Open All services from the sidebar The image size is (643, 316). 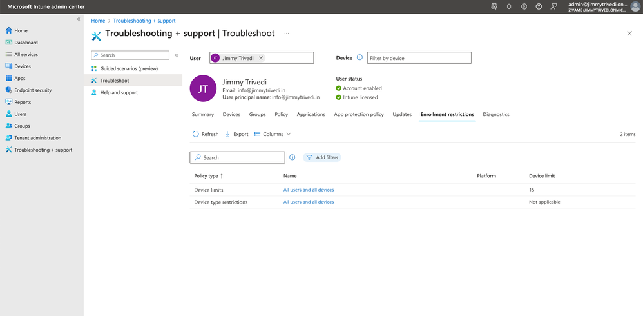tap(22, 54)
